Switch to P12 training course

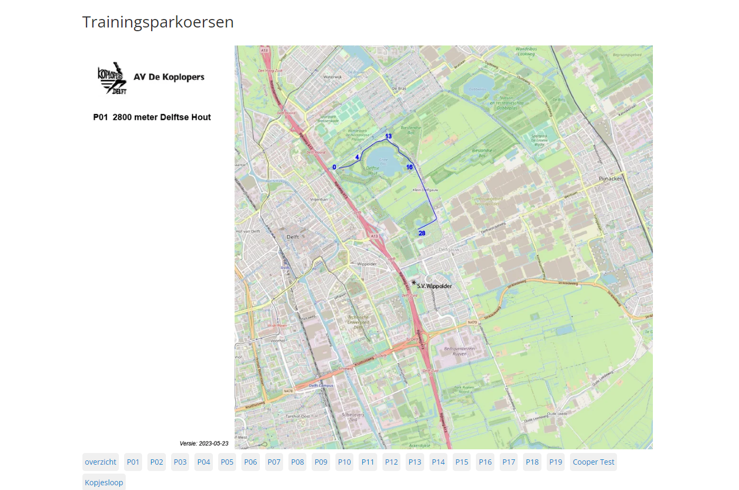391,462
